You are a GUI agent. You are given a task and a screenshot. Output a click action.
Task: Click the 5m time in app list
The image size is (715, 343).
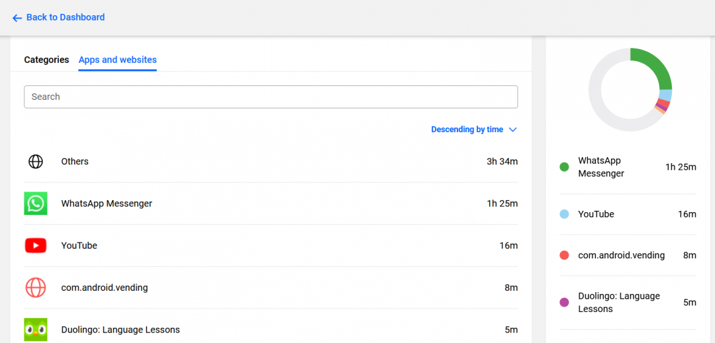pos(511,329)
